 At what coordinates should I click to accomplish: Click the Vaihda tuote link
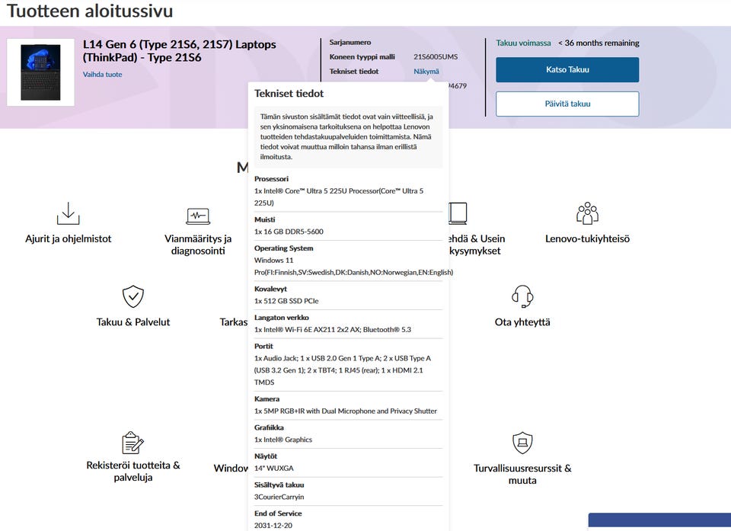pyautogui.click(x=103, y=74)
